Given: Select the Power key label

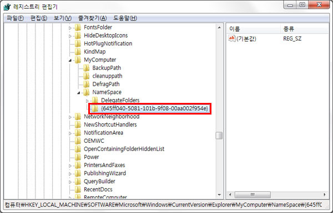Looking at the screenshot, I should [92, 157].
